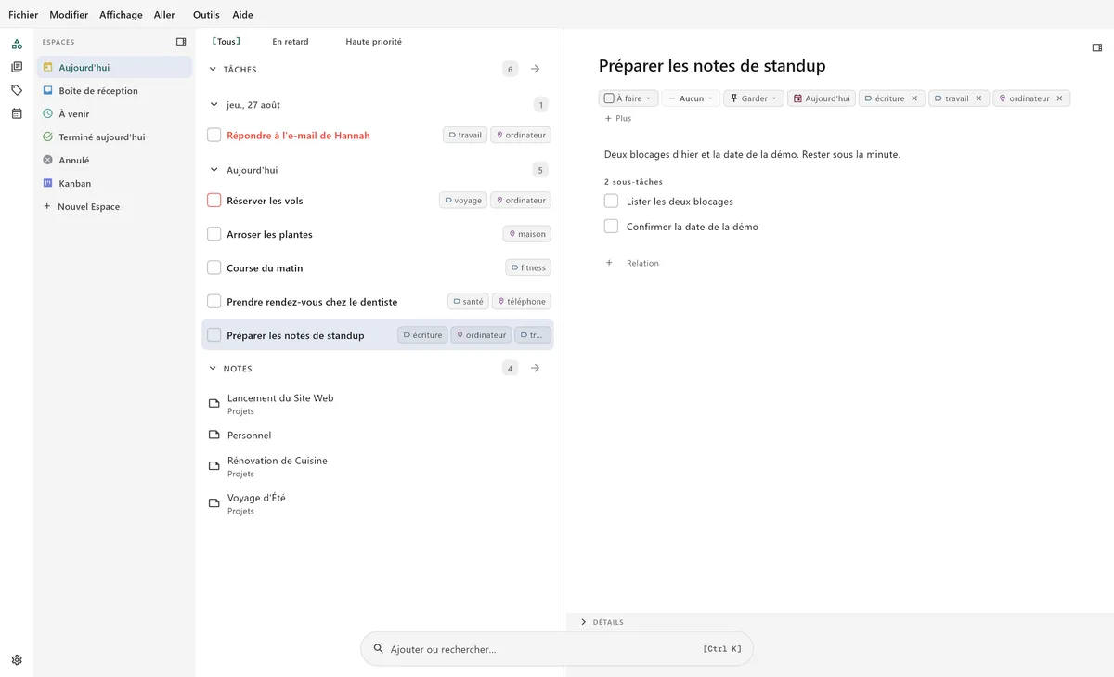Open the spaces icon in left rail
1114x677 pixels.
pos(17,44)
